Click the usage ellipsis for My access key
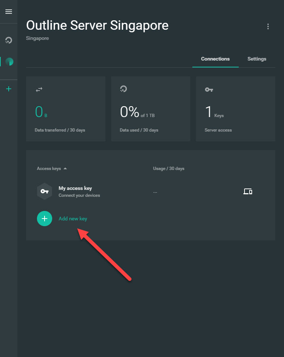284x357 pixels. click(x=155, y=192)
